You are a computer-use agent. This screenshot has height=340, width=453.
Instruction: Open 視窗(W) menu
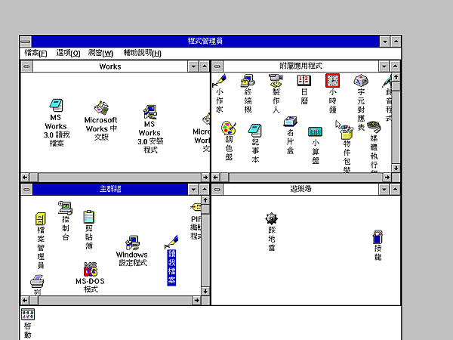click(x=100, y=53)
